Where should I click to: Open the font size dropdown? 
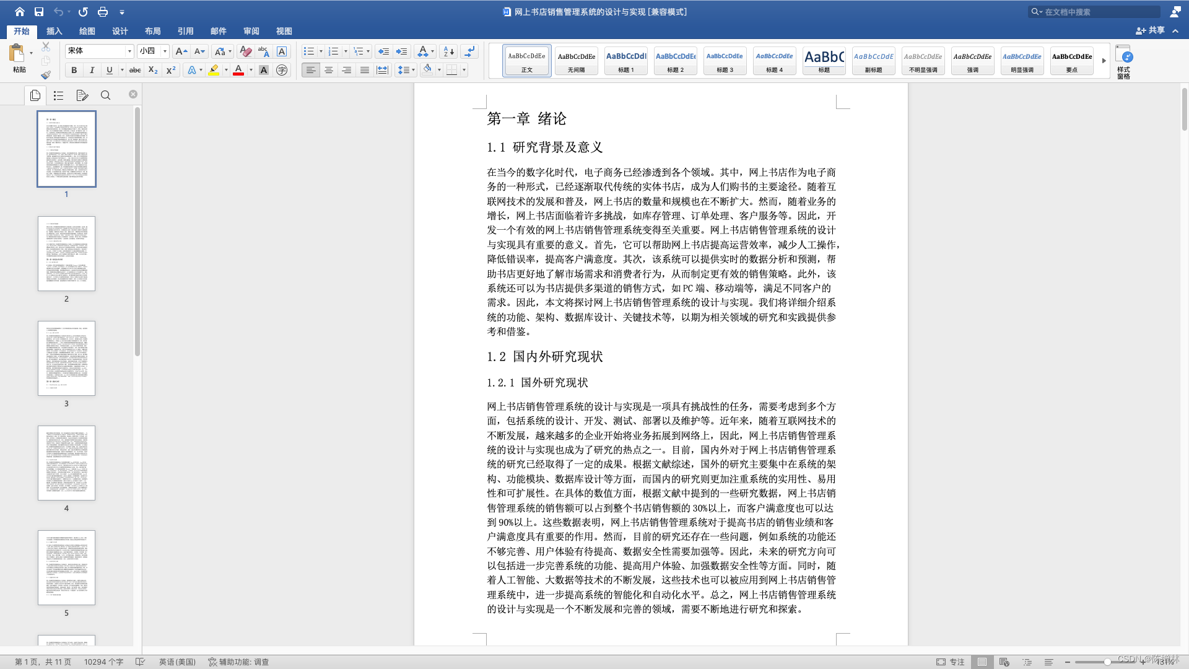pyautogui.click(x=163, y=51)
